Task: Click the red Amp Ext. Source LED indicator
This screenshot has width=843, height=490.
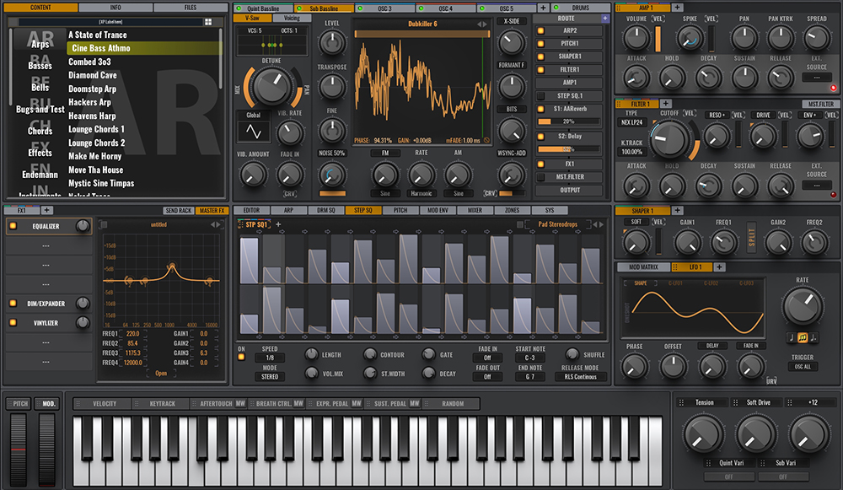Action: click(x=834, y=88)
